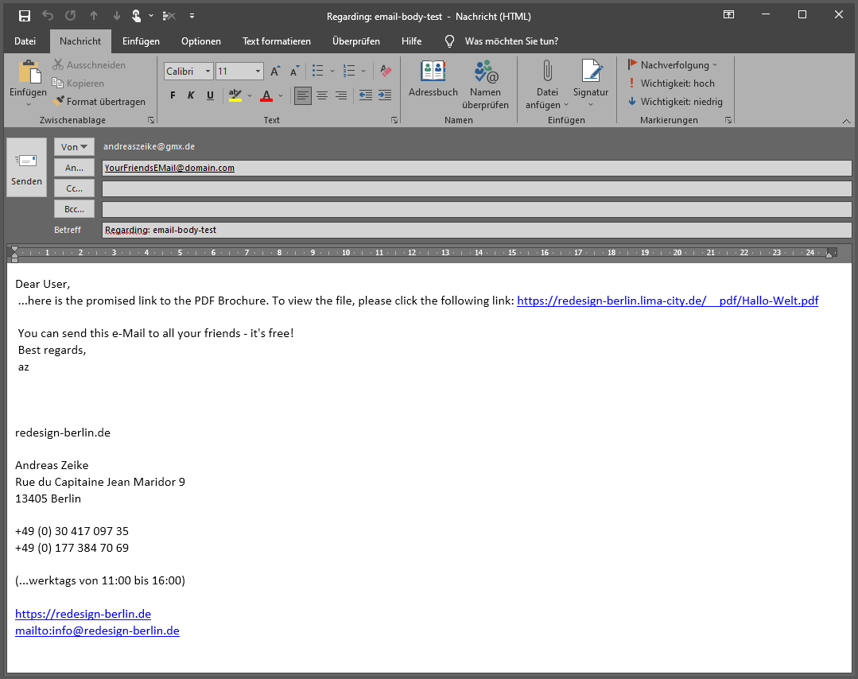The height and width of the screenshot is (679, 858).
Task: Expand Zwischenablage dialog launcher
Action: pos(151,120)
